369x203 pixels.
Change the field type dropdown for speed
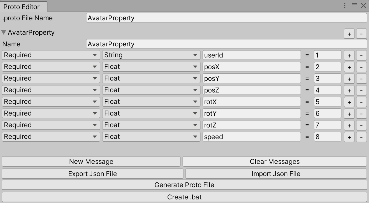point(151,137)
